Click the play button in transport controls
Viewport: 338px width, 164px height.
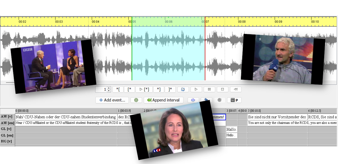[x=196, y=89]
